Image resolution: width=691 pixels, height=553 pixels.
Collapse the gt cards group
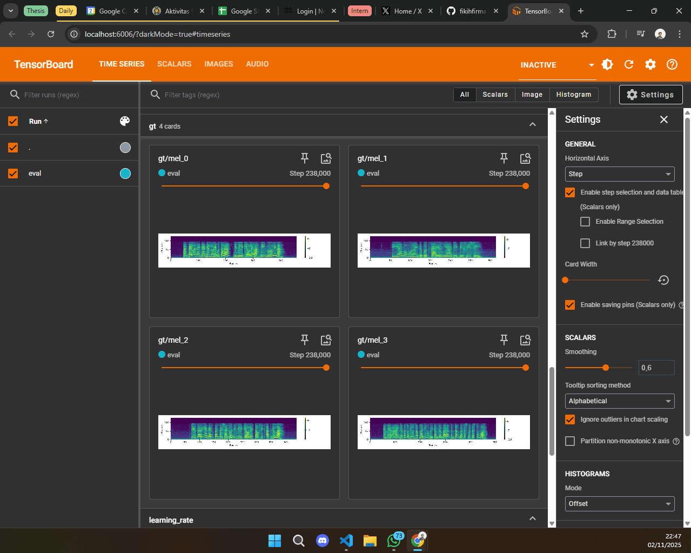pos(533,125)
